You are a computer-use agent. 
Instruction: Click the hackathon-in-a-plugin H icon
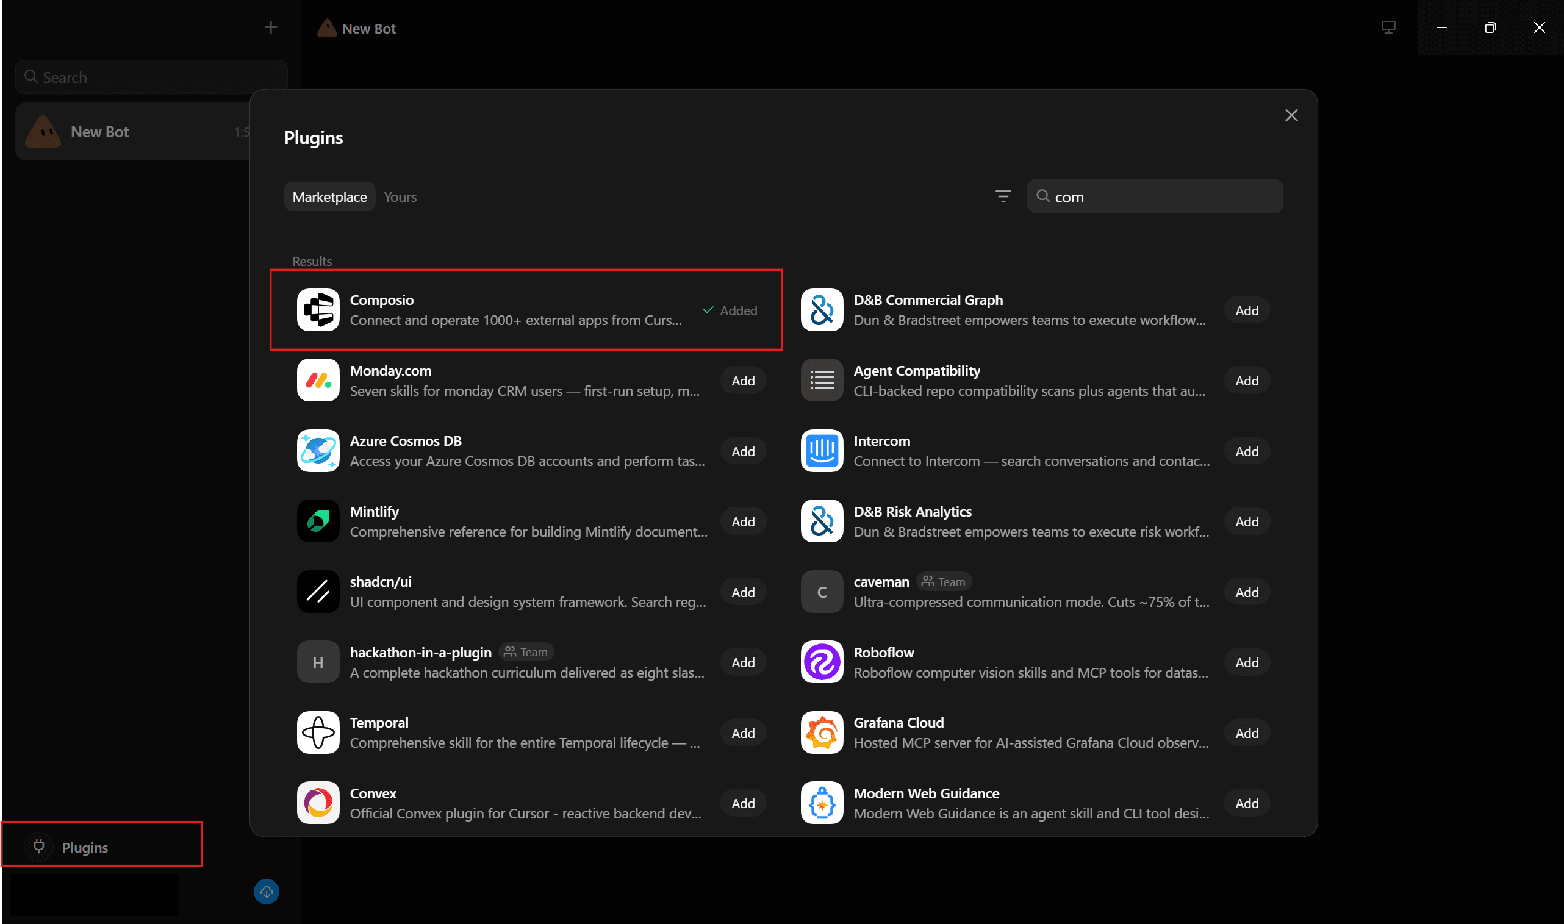[x=318, y=662]
